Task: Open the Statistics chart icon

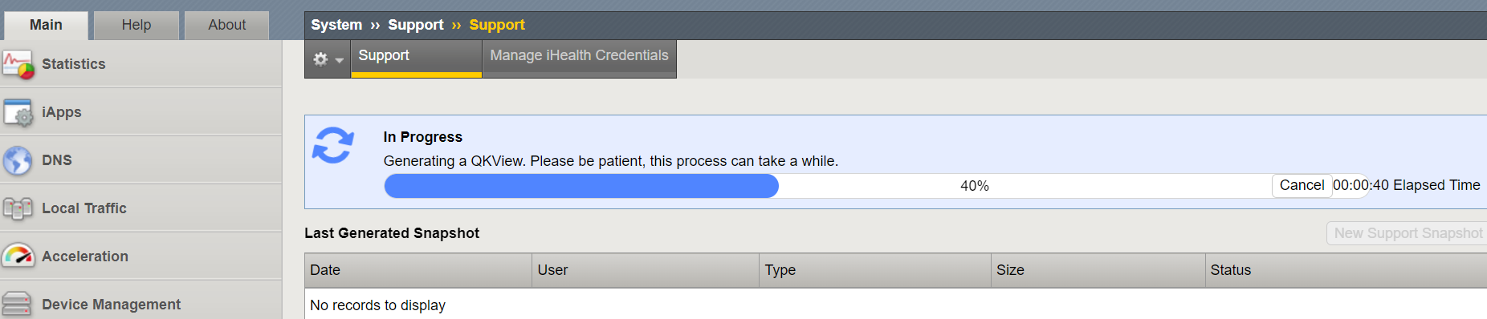Action: tap(18, 64)
